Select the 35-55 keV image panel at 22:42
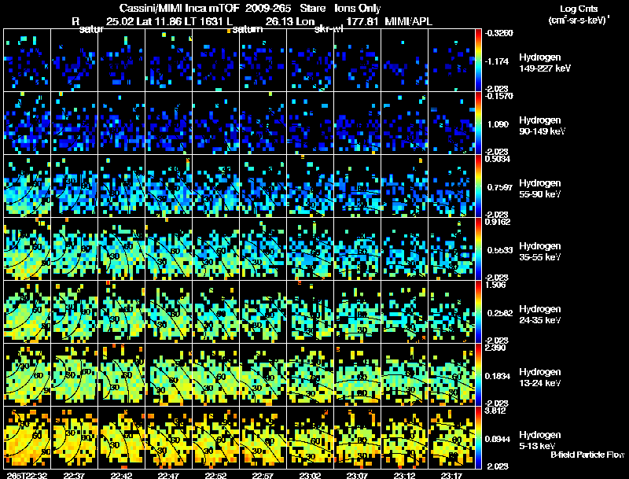This screenshot has width=629, height=479. [x=122, y=249]
